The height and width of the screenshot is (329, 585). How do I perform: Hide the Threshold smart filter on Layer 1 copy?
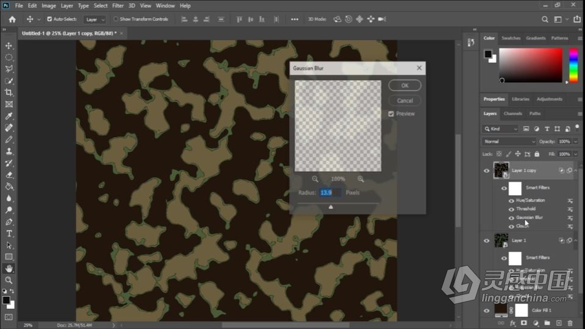pos(511,209)
